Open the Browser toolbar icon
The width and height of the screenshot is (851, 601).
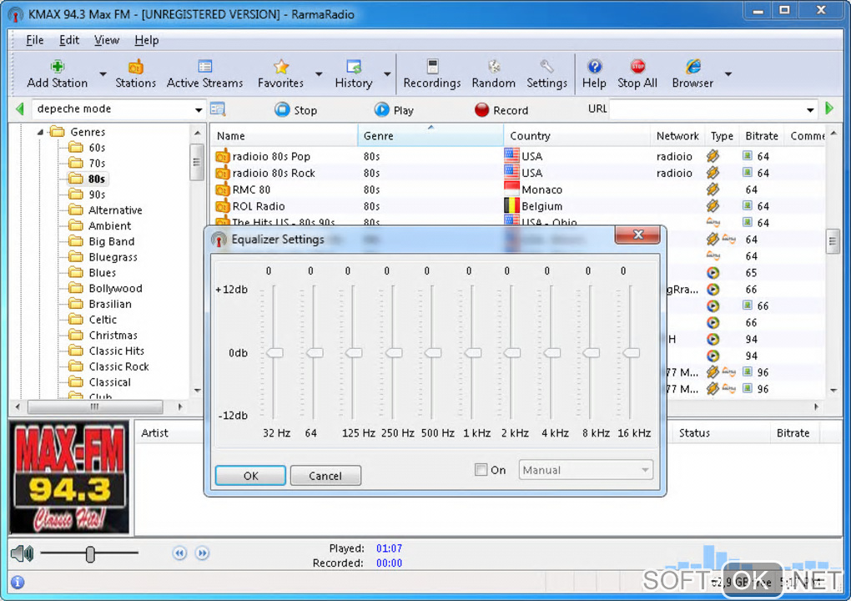coord(693,66)
